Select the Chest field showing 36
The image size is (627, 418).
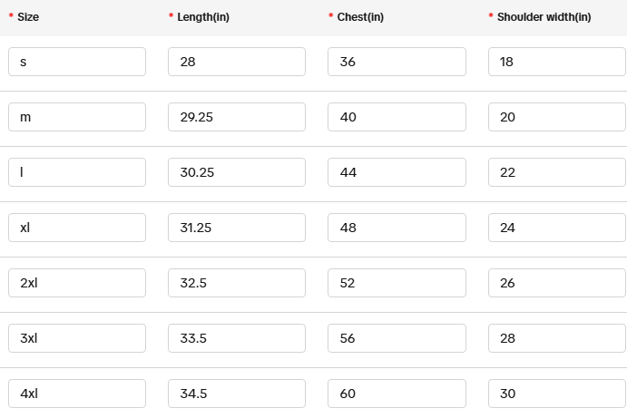397,62
